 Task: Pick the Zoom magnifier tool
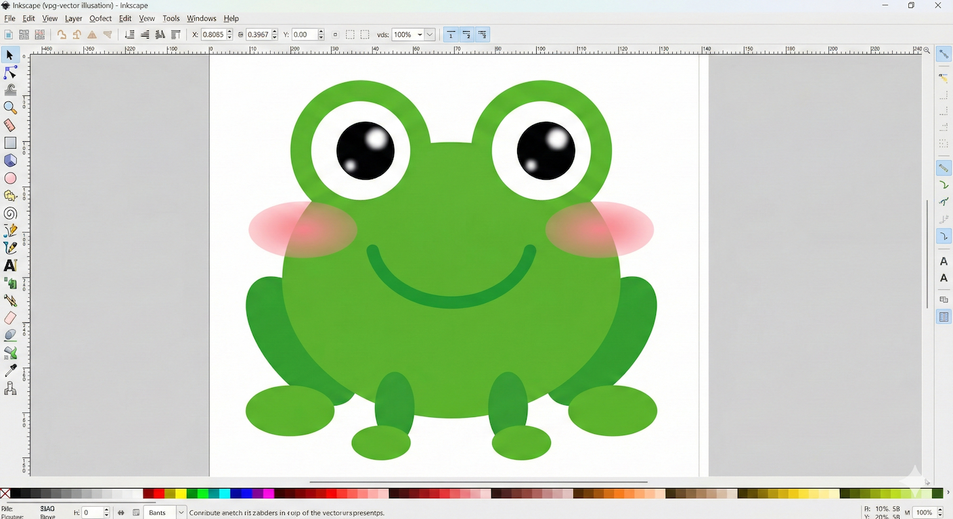(10, 107)
